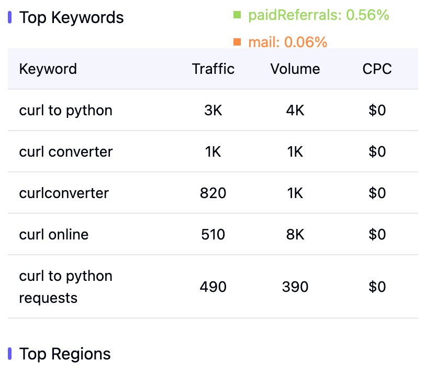The height and width of the screenshot is (371, 424).
Task: Open the 'curl converter' keyword row
Action: pos(65,151)
